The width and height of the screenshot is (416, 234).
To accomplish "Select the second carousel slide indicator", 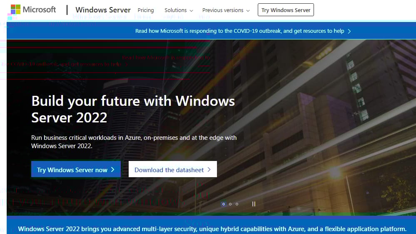I will click(x=230, y=204).
